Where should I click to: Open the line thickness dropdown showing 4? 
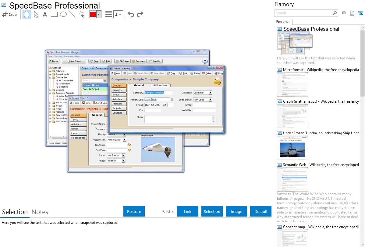click(118, 14)
